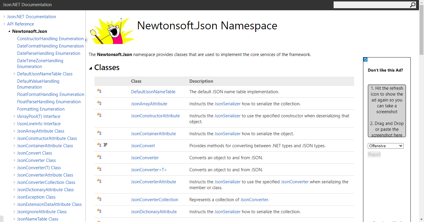
Task: Click the class icon in JsonConverter row
Action: point(99,157)
